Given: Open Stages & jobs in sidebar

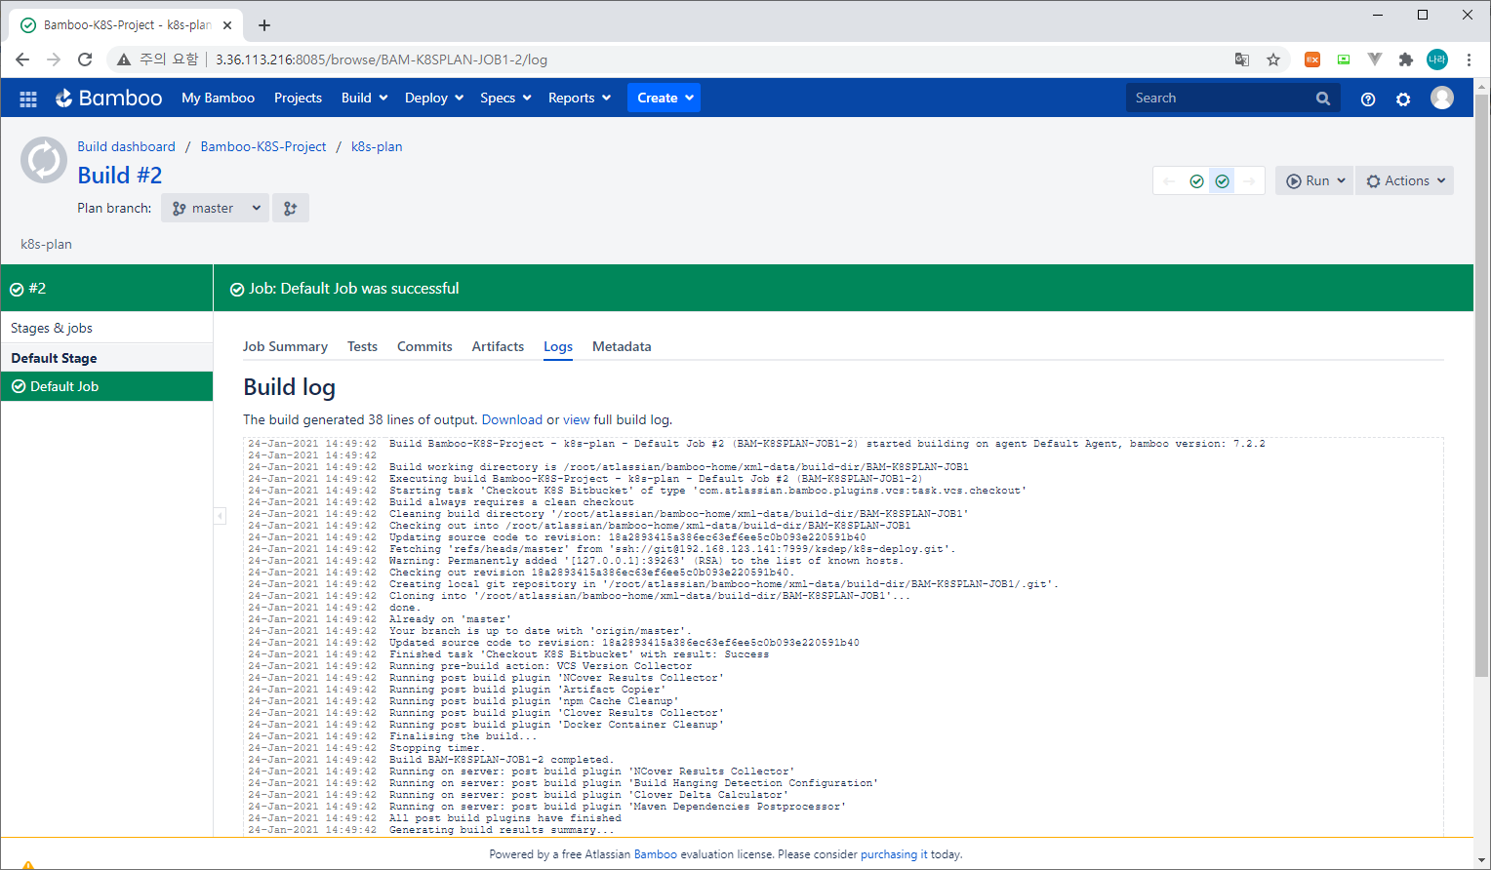Looking at the screenshot, I should pos(52,329).
